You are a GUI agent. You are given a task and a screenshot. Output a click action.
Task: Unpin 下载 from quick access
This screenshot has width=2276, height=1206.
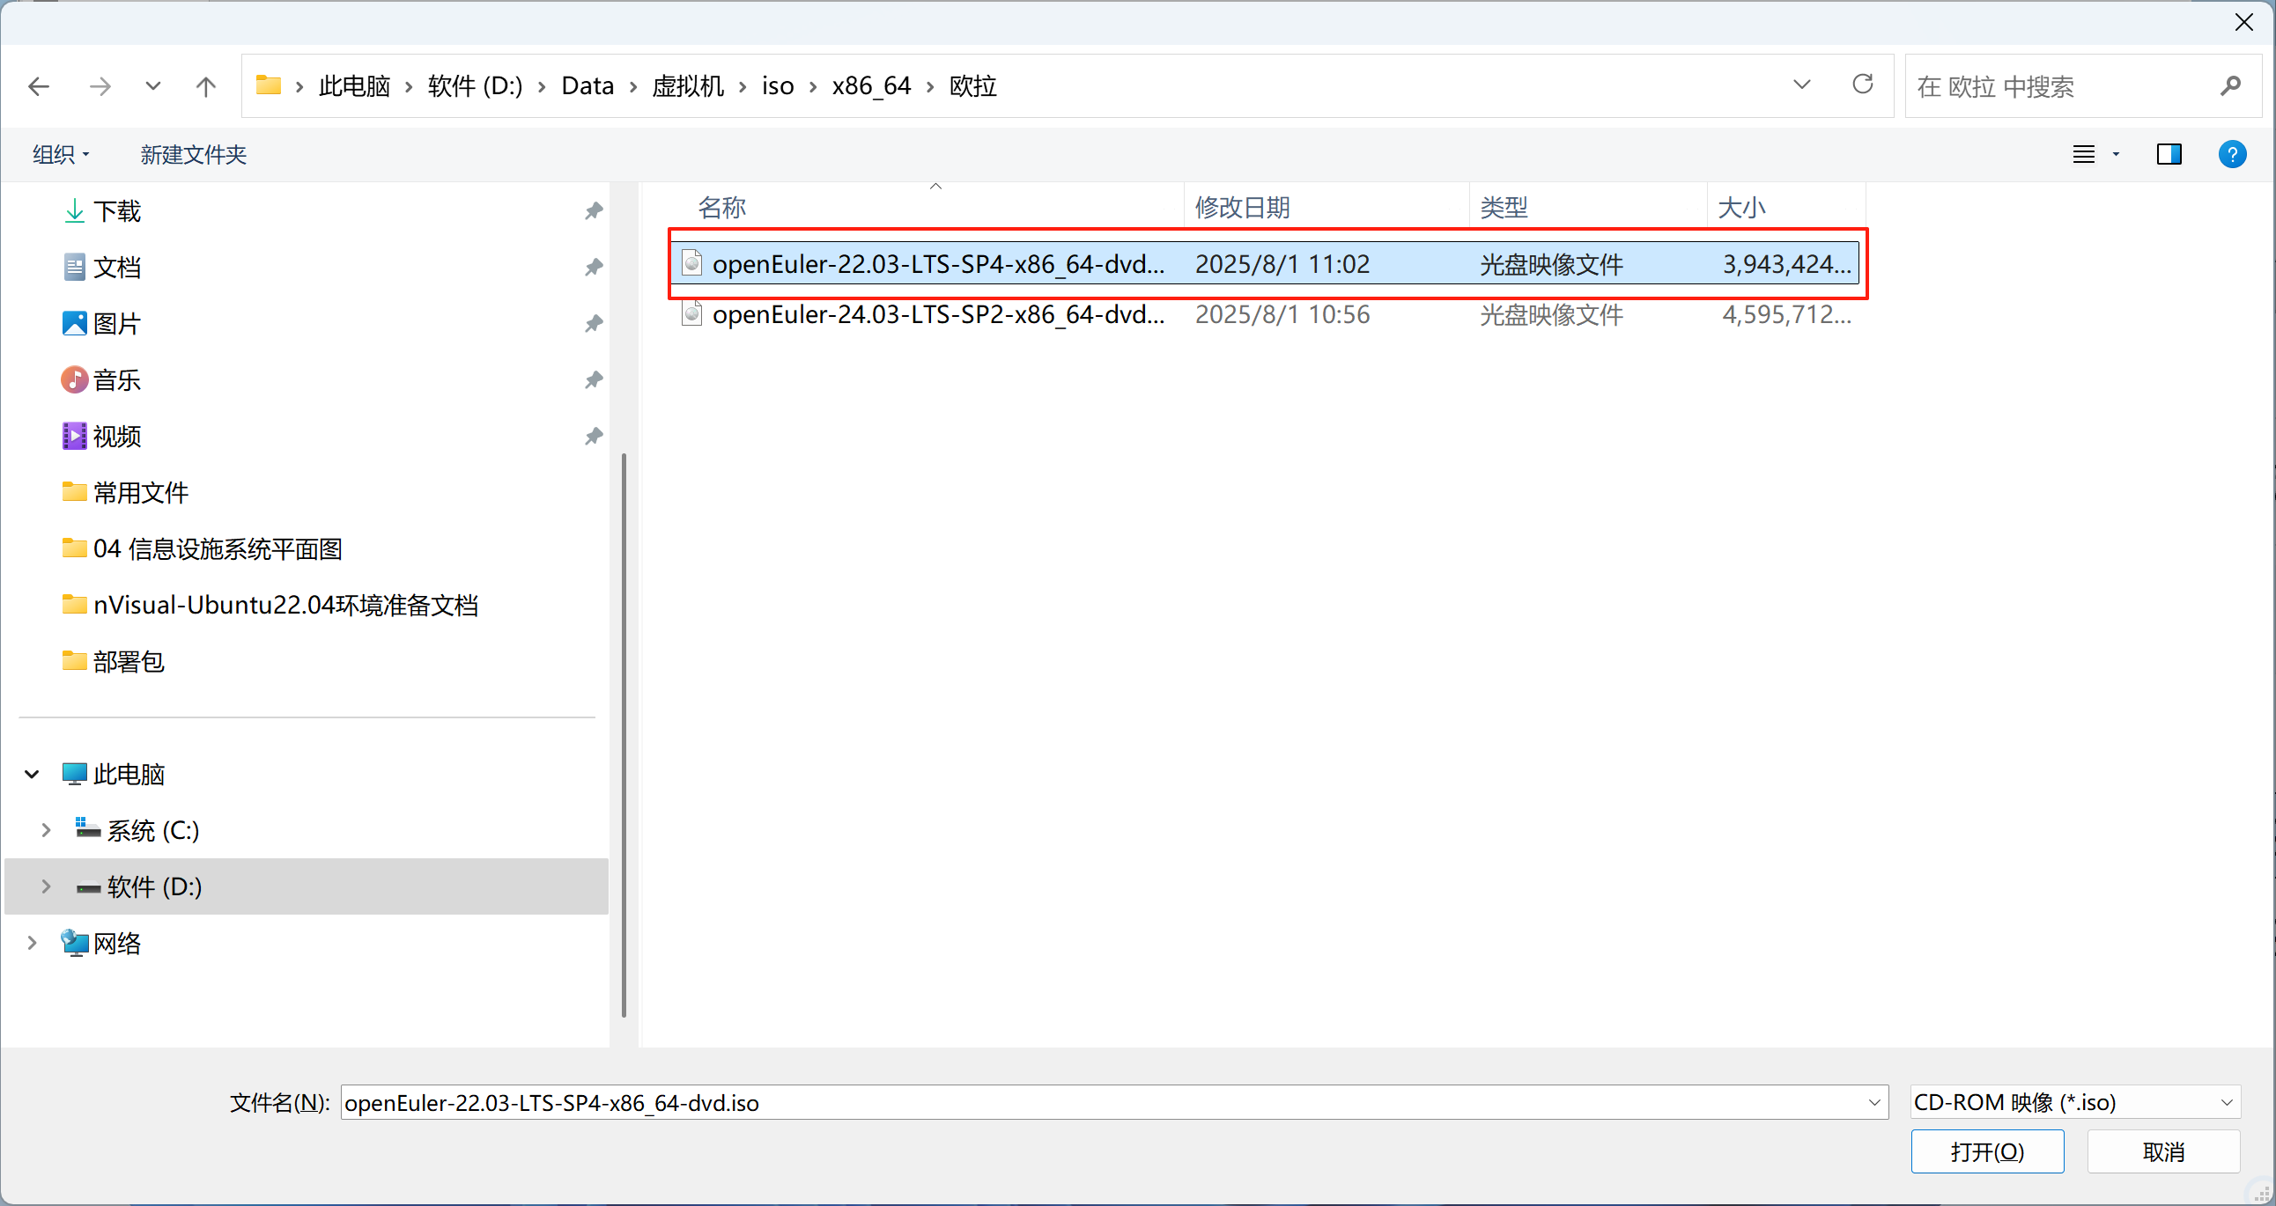coord(593,210)
